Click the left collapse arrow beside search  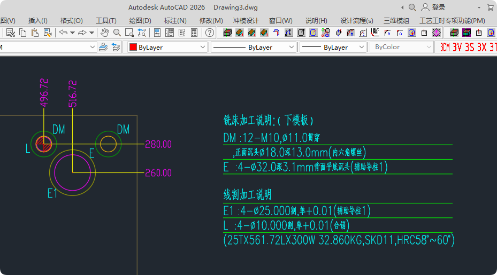(x=402, y=7)
